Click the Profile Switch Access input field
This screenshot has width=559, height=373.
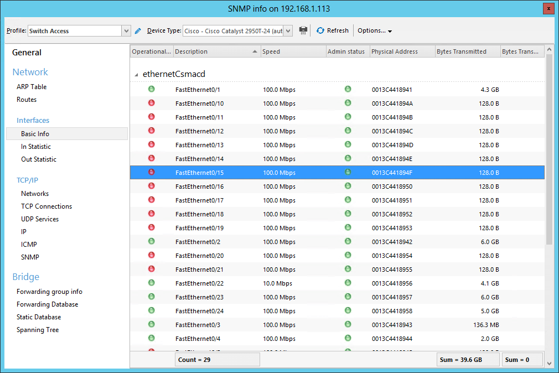(75, 31)
